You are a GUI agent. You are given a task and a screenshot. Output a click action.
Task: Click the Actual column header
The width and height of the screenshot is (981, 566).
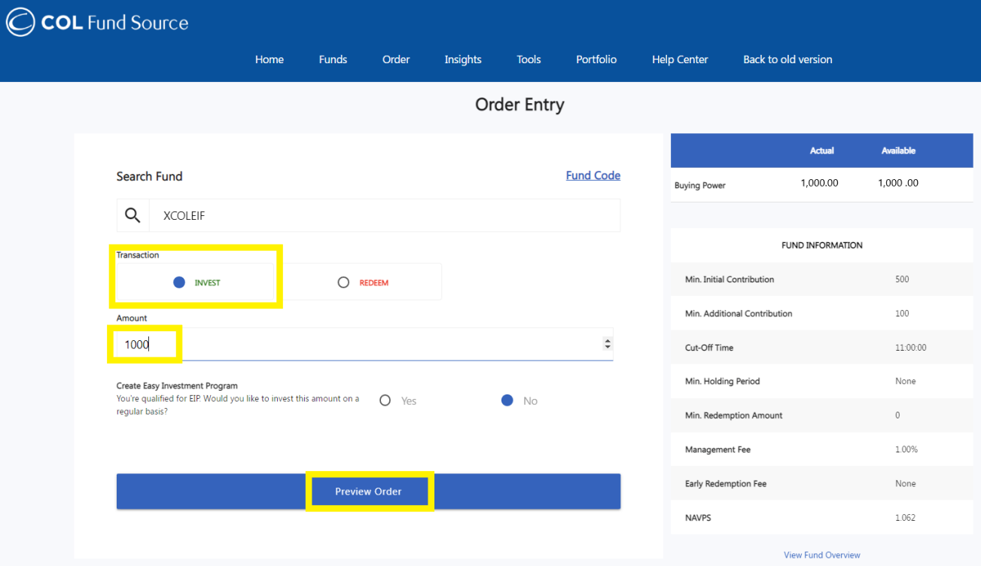tap(822, 151)
